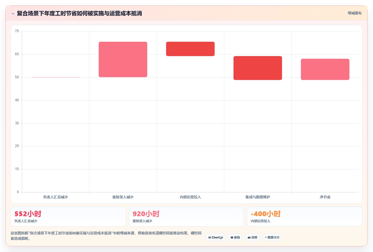Select the 表格 tag pill
Image resolution: width=373 pixels, height=252 pixels.
pyautogui.click(x=235, y=237)
